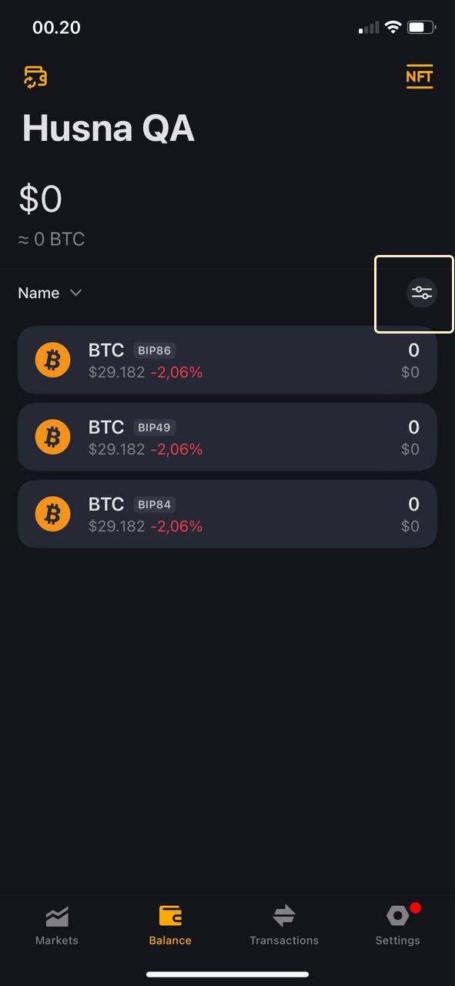
Task: Toggle total balance $0 display
Action: coord(40,199)
